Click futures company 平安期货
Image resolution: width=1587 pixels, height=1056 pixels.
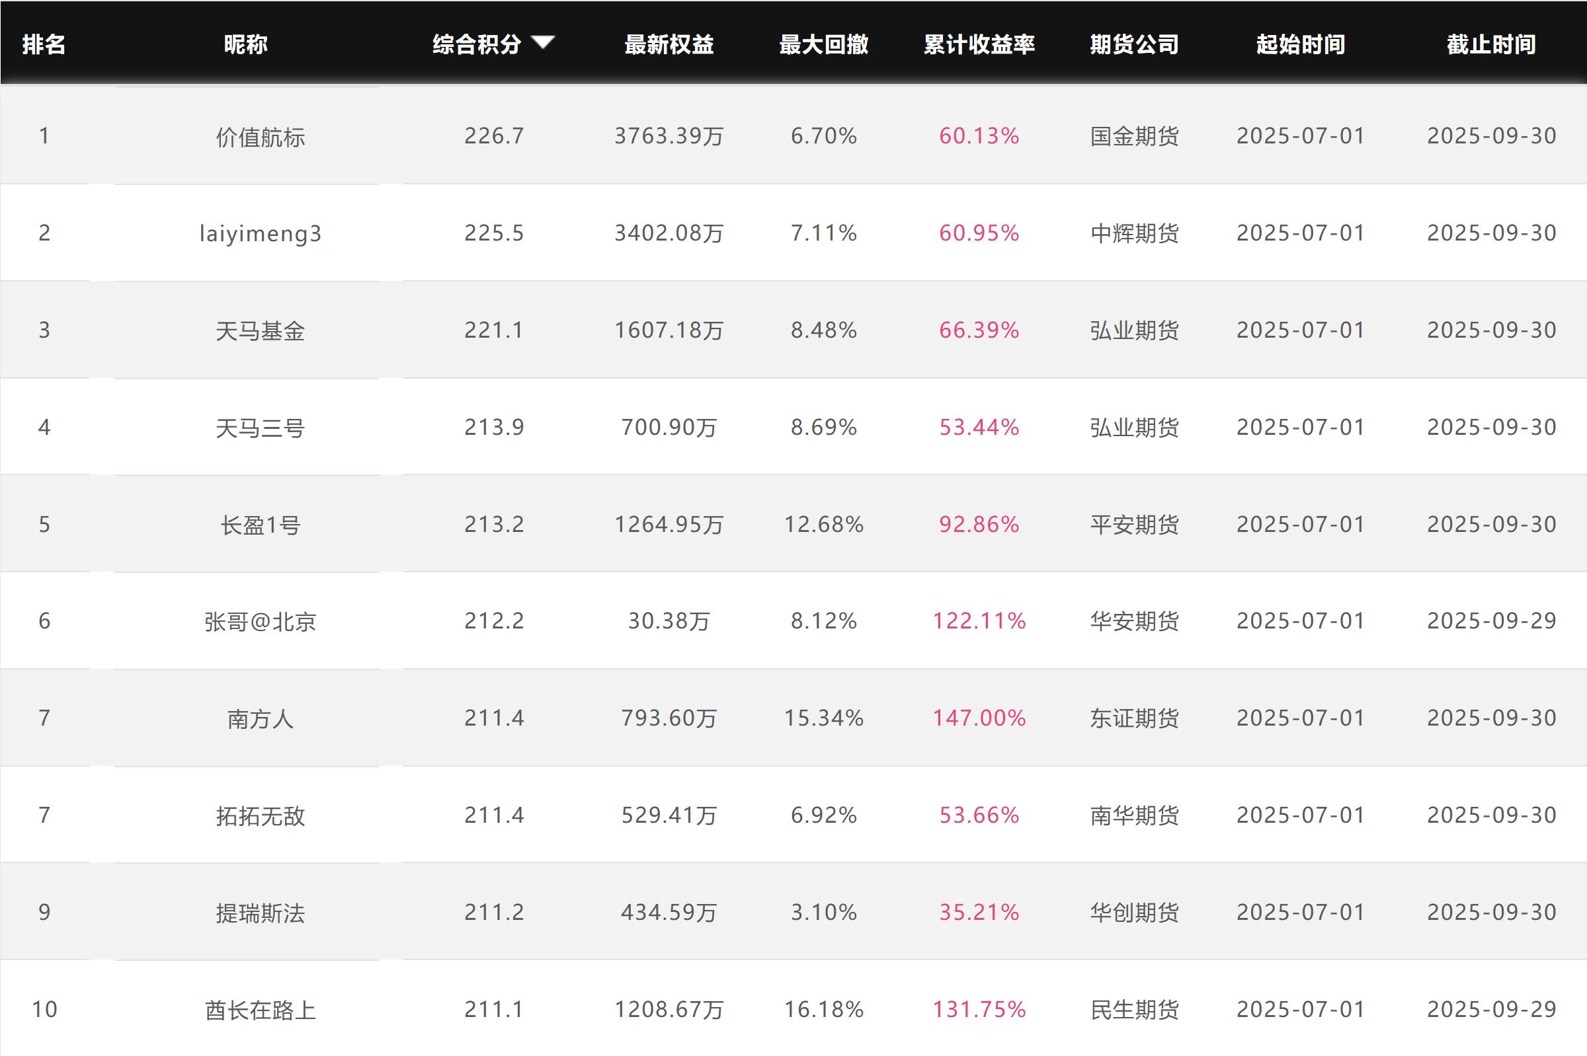[1135, 525]
